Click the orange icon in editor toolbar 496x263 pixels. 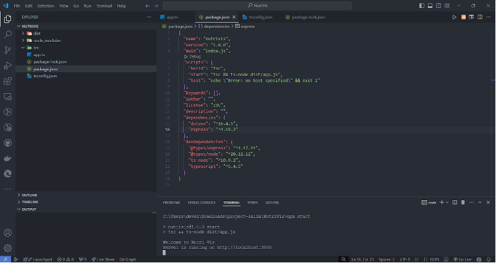(x=463, y=17)
